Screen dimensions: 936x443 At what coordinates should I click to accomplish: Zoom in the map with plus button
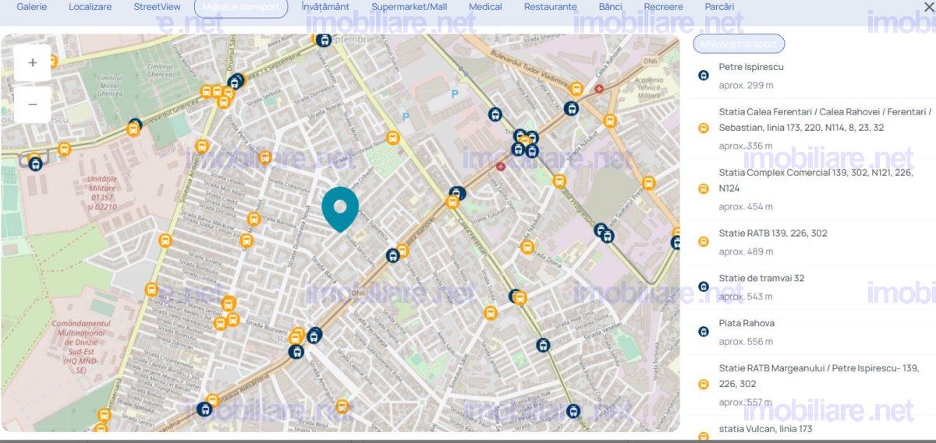(x=33, y=63)
